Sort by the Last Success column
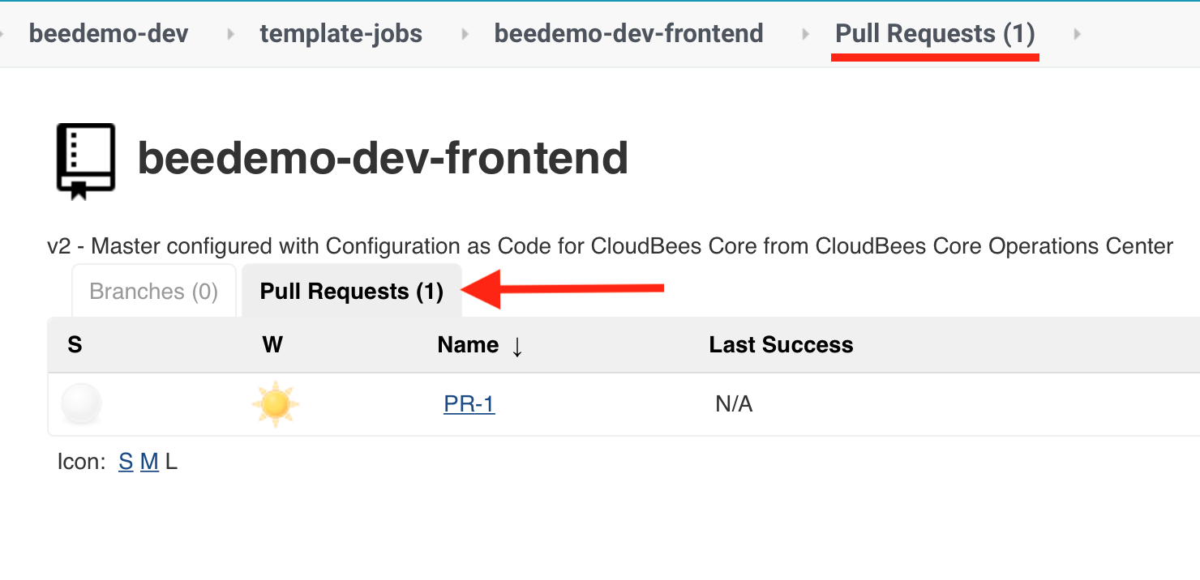This screenshot has width=1200, height=580. tap(781, 345)
